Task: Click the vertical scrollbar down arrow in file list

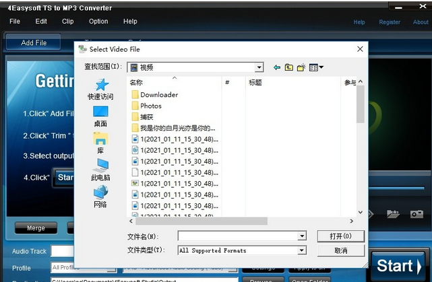Action: click(x=361, y=212)
